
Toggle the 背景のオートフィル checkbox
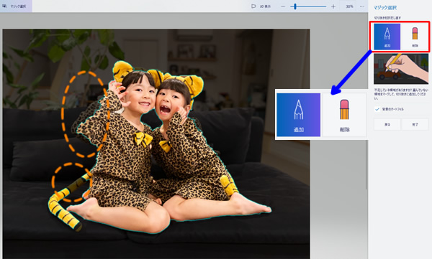pos(377,109)
